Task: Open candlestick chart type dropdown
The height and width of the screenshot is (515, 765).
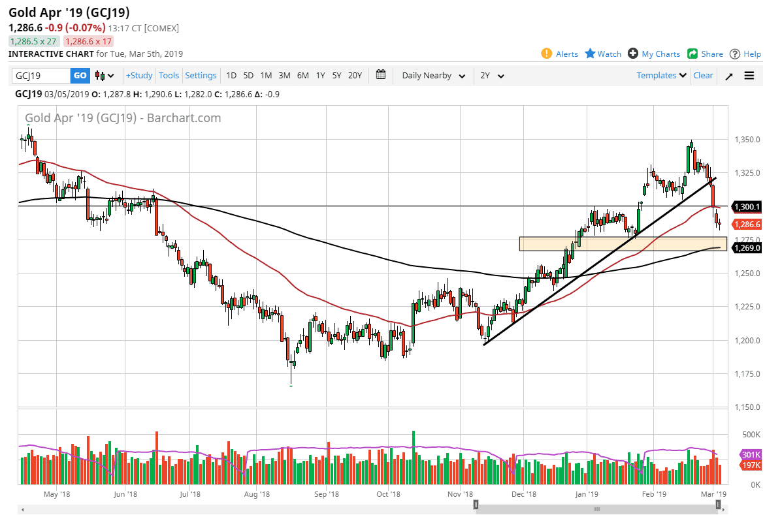Action: (x=105, y=76)
